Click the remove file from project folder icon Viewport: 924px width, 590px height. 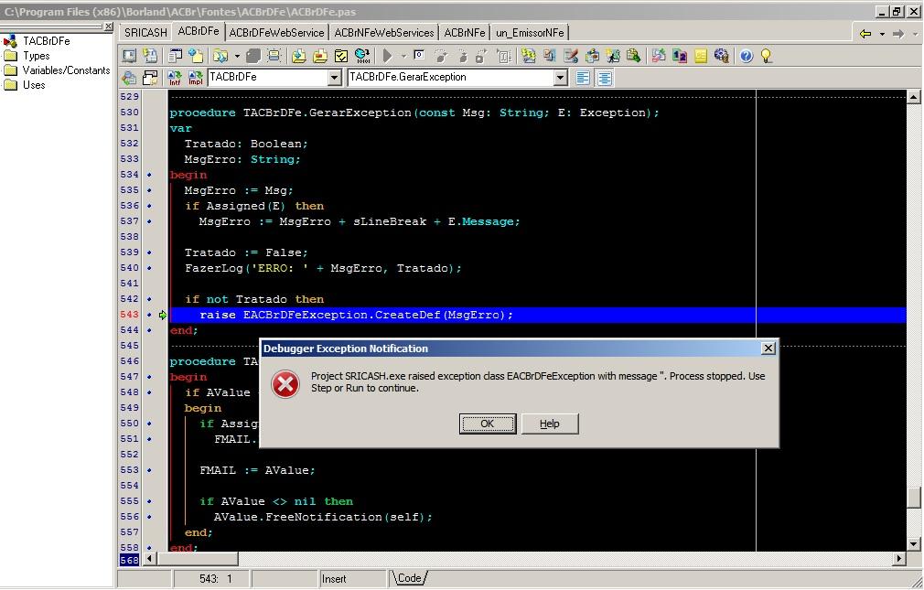pos(320,56)
